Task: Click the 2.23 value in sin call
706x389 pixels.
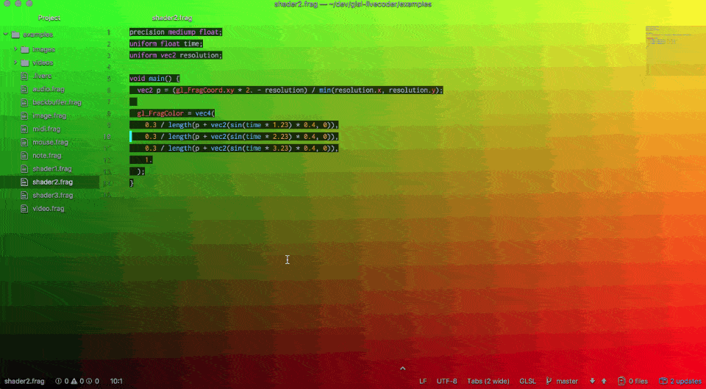Action: coord(280,137)
